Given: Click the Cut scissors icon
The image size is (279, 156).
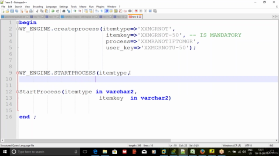Looking at the screenshot, I should pyautogui.click(x=37, y=11).
